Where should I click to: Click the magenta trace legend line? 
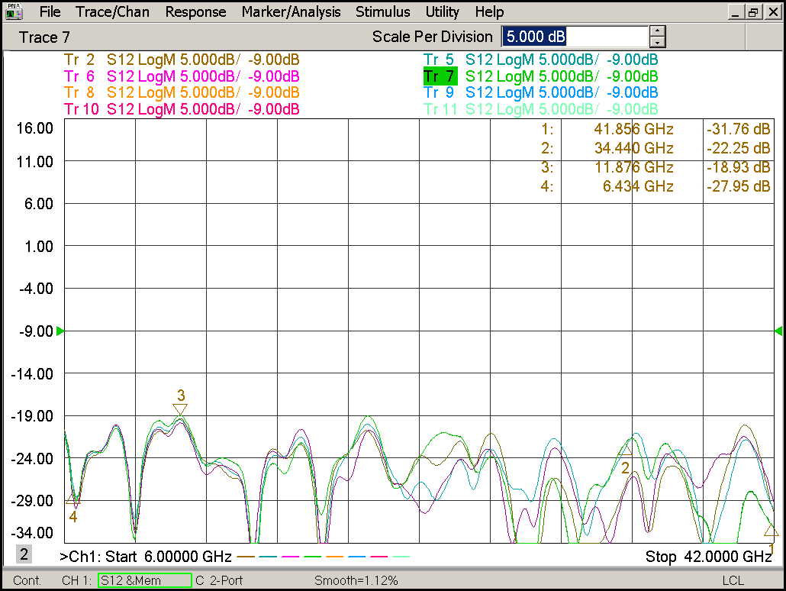(x=291, y=557)
